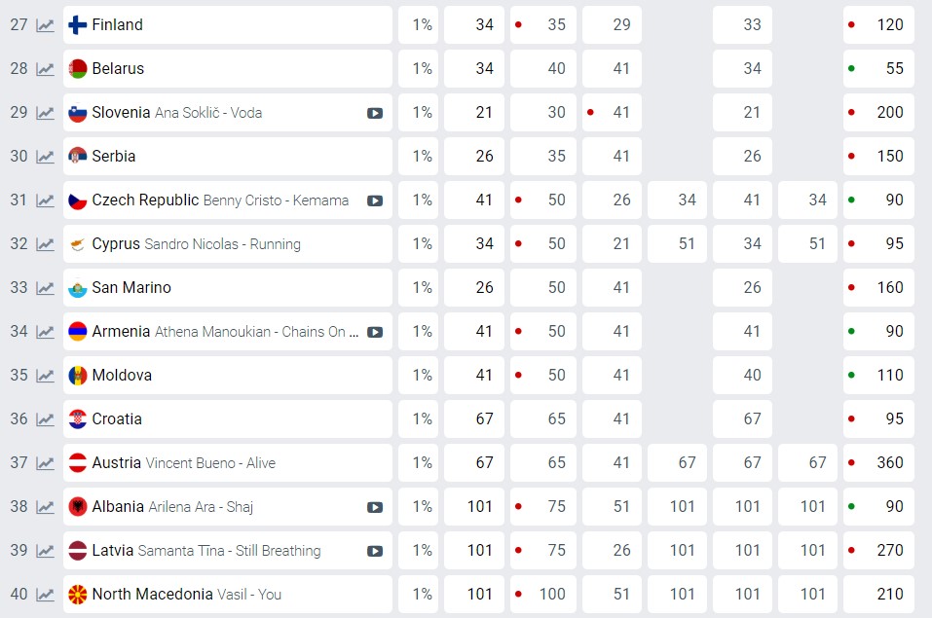Viewport: 932px width, 618px height.
Task: Click the Cyprus flag icon
Action: click(78, 244)
